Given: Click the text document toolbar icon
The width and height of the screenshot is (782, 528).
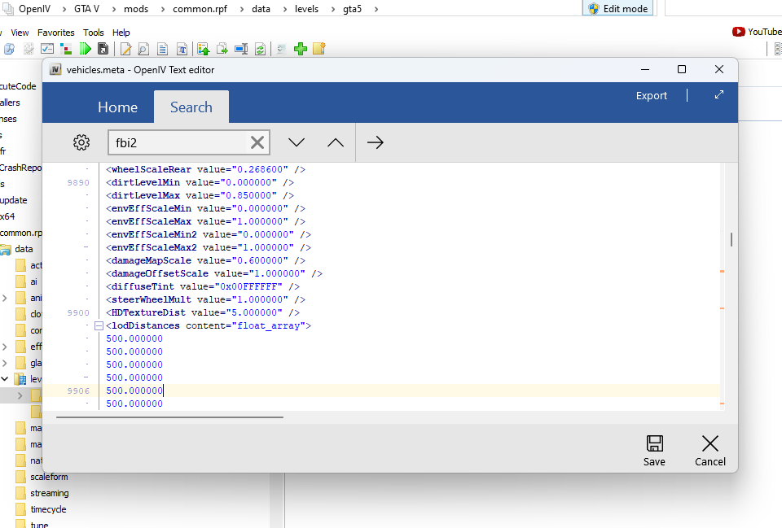Looking at the screenshot, I should click(x=163, y=49).
